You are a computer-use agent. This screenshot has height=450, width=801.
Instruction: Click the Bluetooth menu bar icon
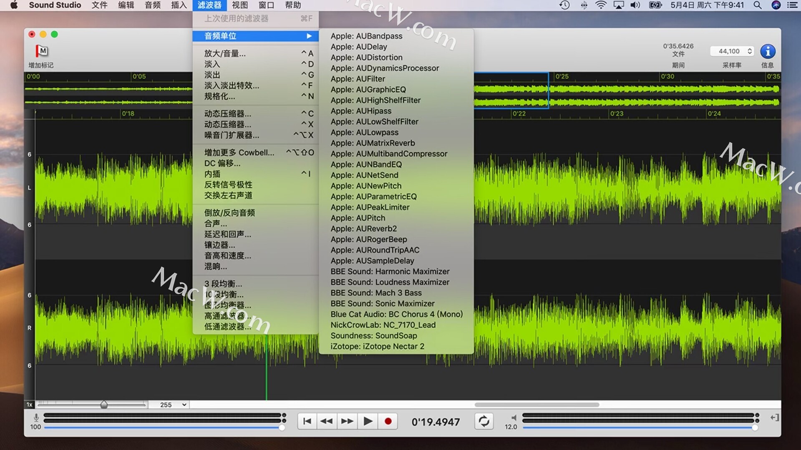[584, 5]
